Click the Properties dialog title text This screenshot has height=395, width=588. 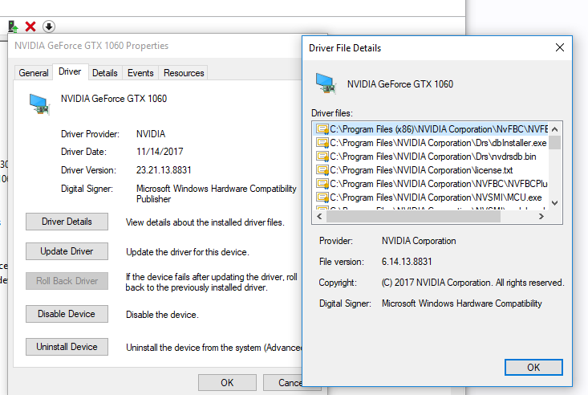(91, 46)
